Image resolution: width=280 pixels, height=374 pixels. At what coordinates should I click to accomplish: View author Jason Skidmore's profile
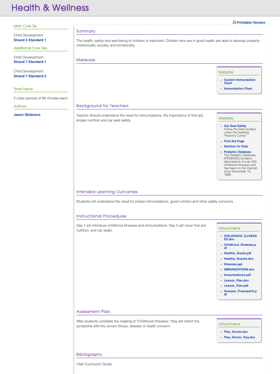tap(27, 115)
